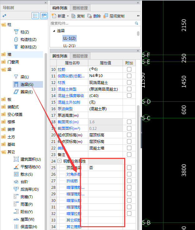Switch to the 构件列表 tab
This screenshot has width=195, height=230.
(x=60, y=8)
